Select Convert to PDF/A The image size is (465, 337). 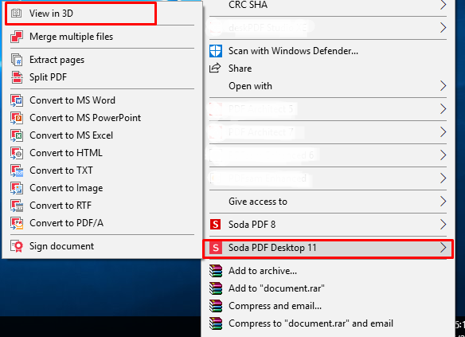pyautogui.click(x=102, y=223)
